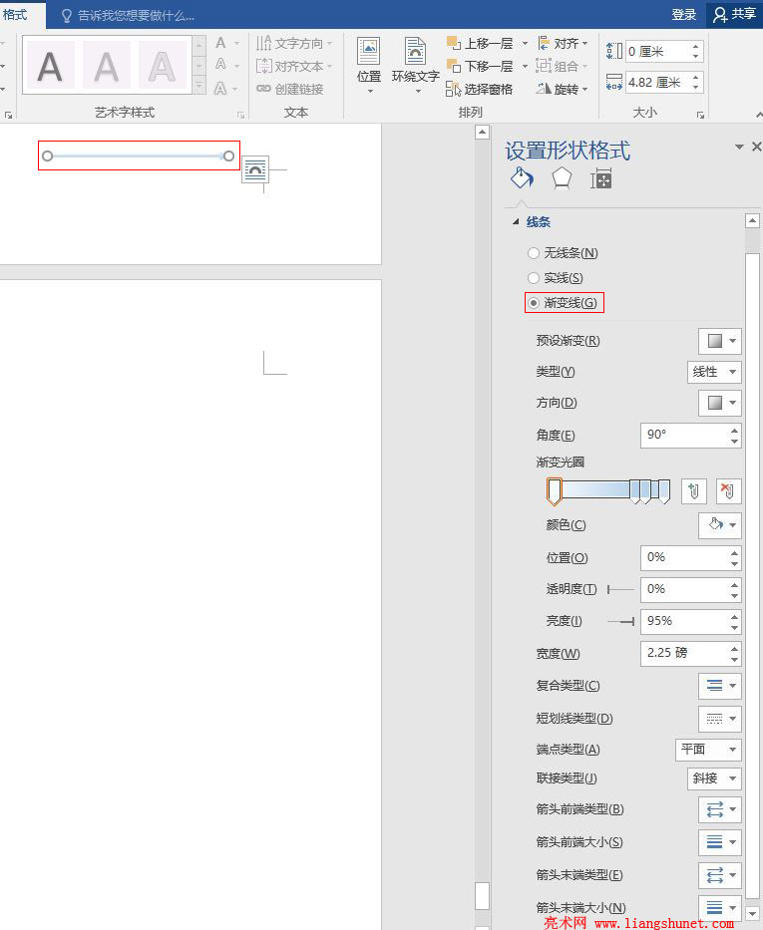
Task: Increase the shape height 0 厘米 spinner
Action: pos(696,46)
